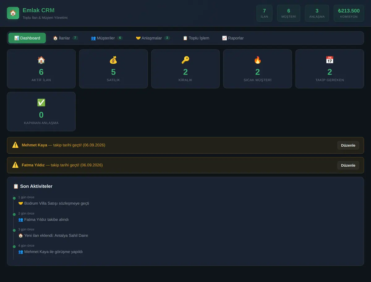Click the warning icon beside Mehmet Kaya alert

(x=15, y=145)
